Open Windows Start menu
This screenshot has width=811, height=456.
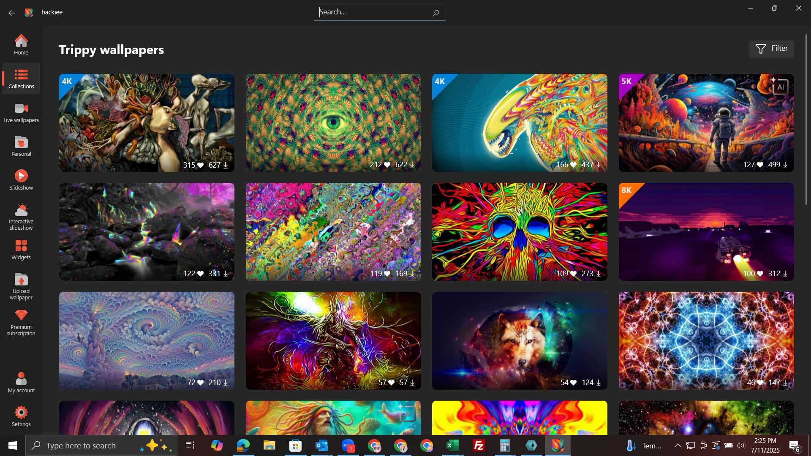pyautogui.click(x=13, y=445)
